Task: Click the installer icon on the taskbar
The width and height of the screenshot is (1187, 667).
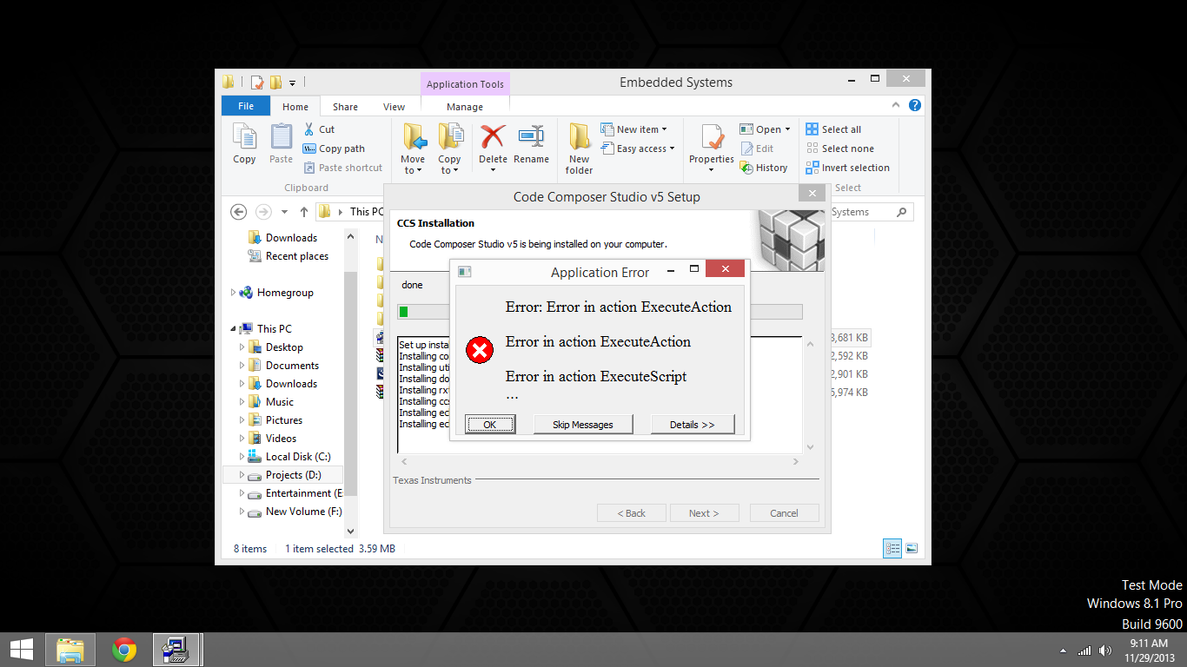Action: 177,650
